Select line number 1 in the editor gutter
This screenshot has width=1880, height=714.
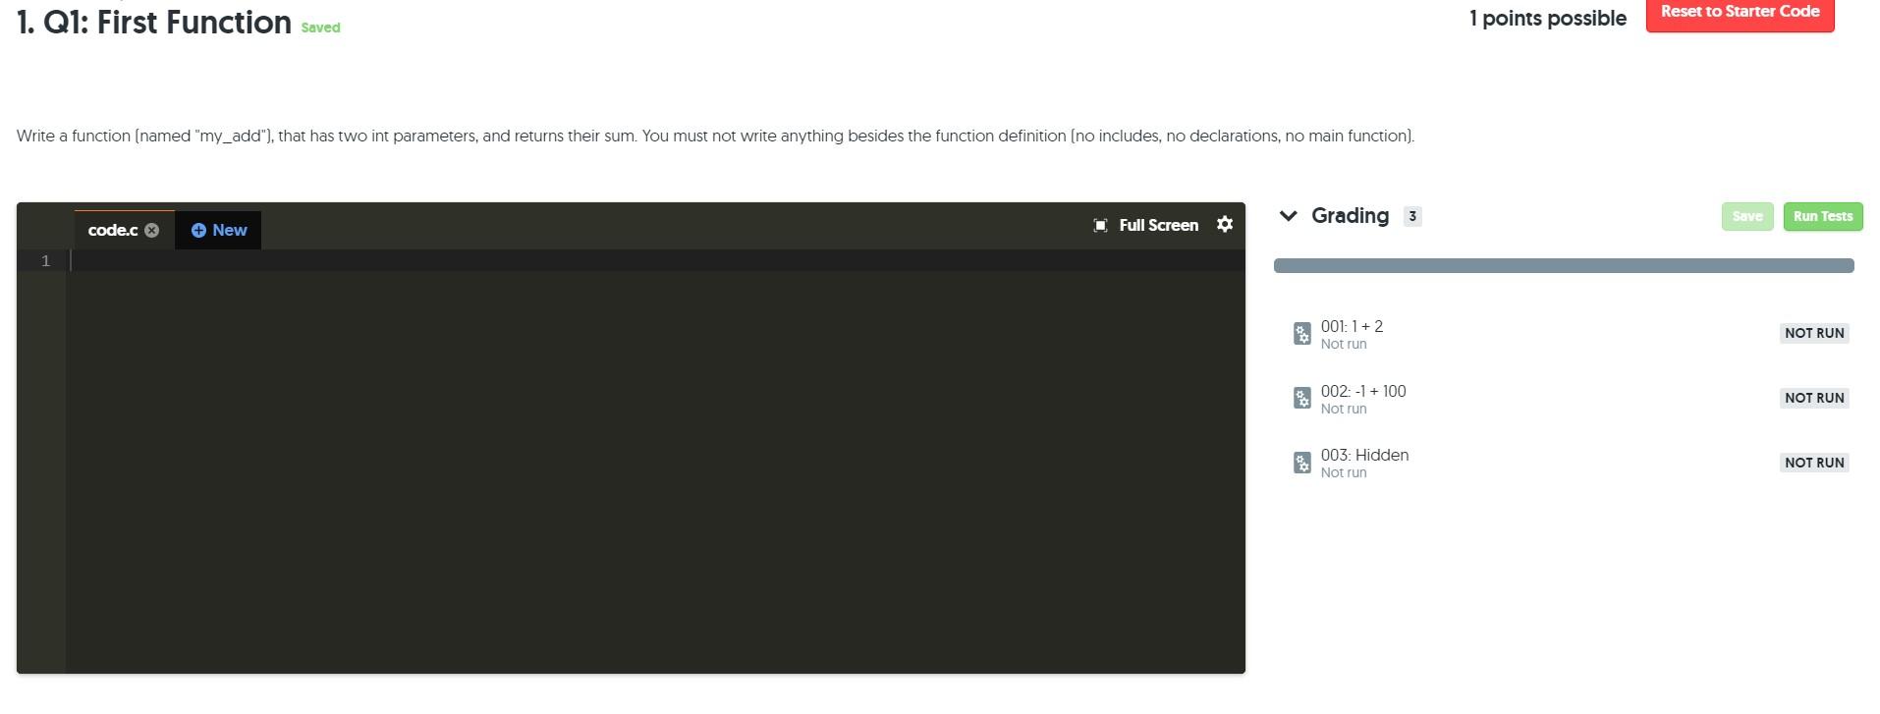click(x=45, y=261)
